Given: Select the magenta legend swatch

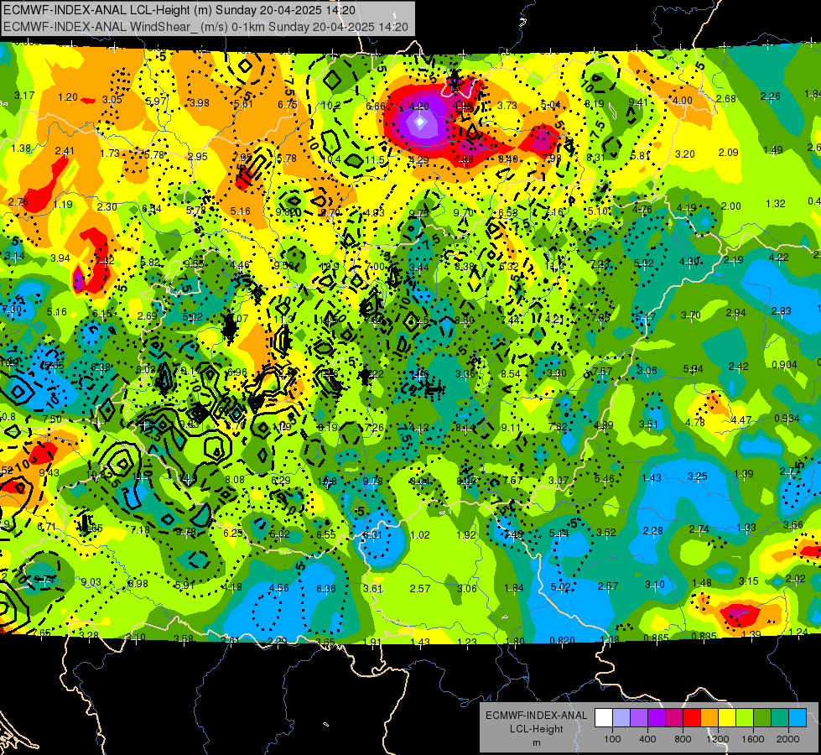Looking at the screenshot, I should (x=674, y=718).
